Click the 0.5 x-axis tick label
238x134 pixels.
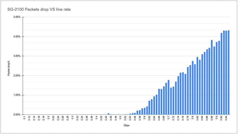coord(121,117)
